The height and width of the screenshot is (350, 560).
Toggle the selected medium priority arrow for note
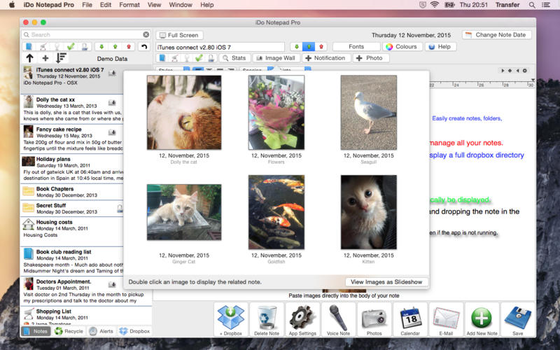(x=309, y=47)
